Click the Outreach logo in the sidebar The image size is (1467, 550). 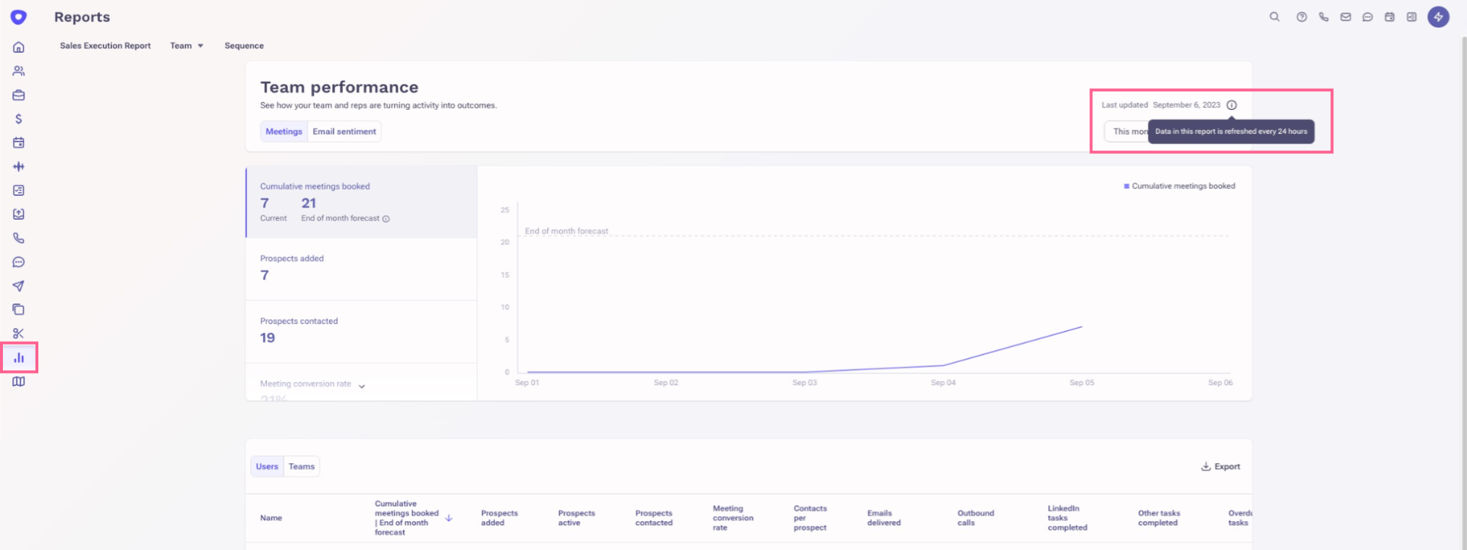click(x=19, y=17)
